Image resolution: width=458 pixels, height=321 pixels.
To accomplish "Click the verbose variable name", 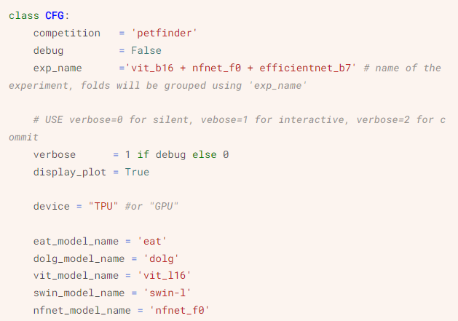I will (55, 155).
